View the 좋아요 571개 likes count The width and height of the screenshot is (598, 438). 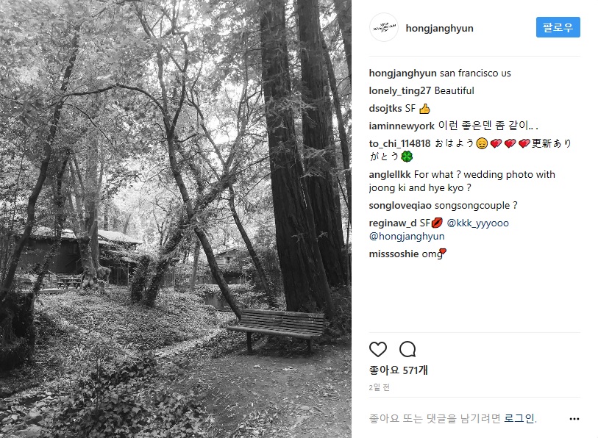point(398,370)
